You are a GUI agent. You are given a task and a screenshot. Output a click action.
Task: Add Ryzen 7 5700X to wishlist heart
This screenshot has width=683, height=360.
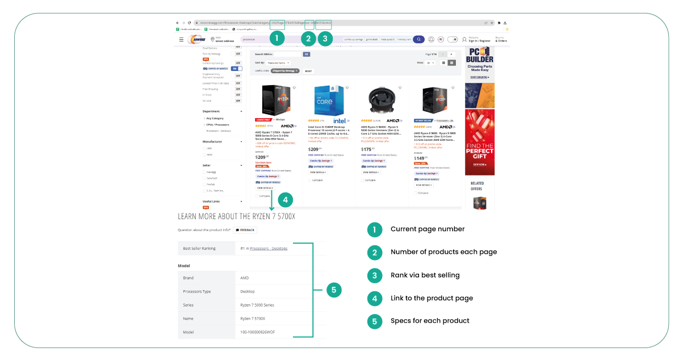tap(294, 88)
